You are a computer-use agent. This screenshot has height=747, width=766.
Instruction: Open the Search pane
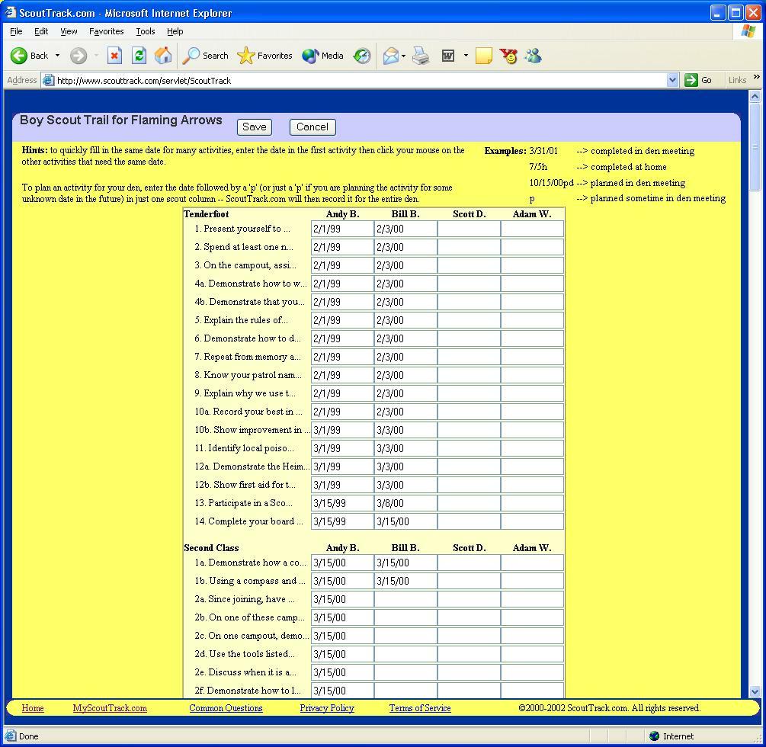tap(205, 56)
